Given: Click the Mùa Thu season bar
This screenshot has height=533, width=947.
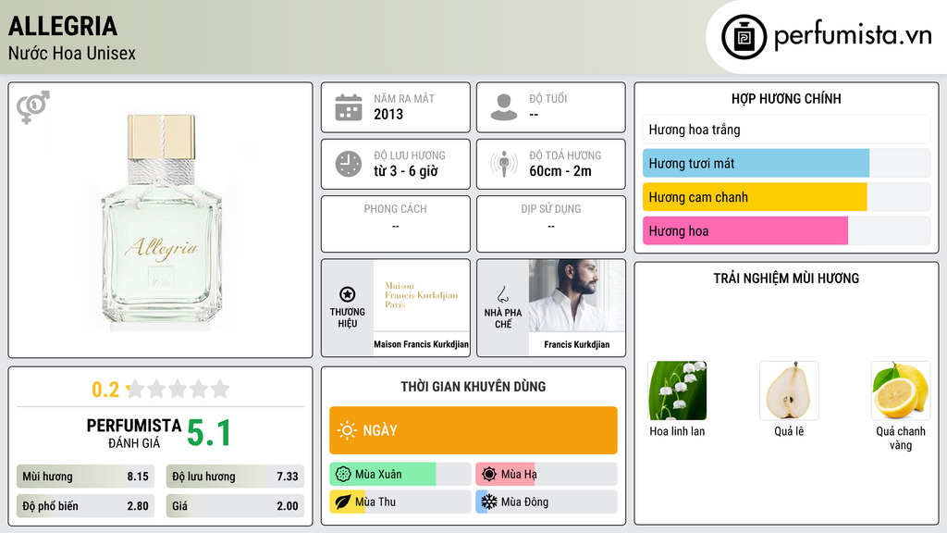Looking at the screenshot, I should (400, 502).
